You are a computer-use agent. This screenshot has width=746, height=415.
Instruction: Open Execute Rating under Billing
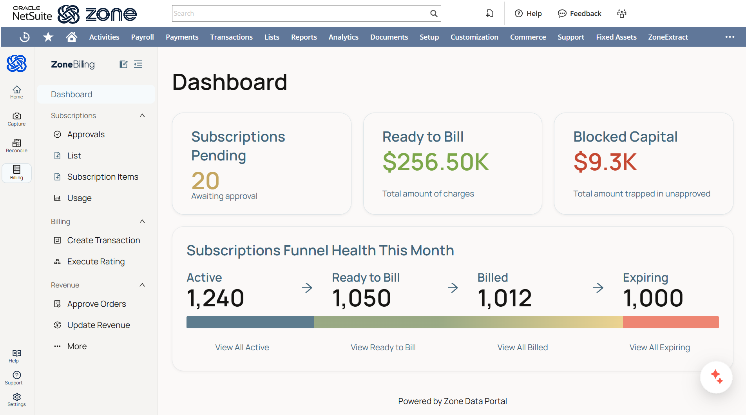(96, 262)
